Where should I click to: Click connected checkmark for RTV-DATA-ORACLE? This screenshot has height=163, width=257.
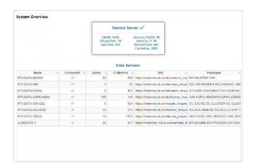pos(72,103)
